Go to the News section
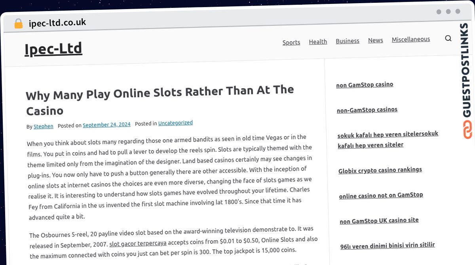The height and width of the screenshot is (265, 475). (x=375, y=40)
